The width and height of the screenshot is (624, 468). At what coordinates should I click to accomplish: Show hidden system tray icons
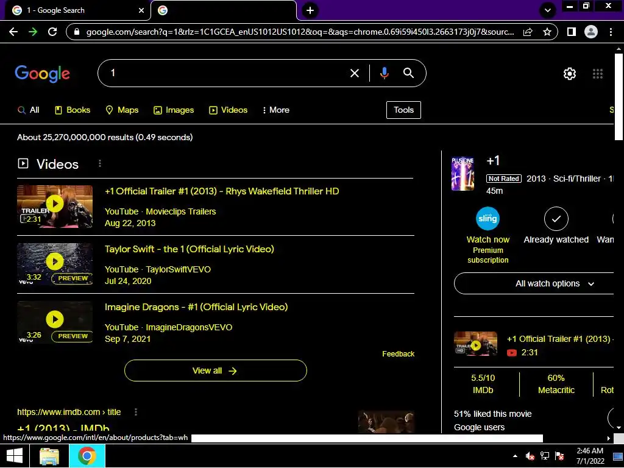click(515, 456)
